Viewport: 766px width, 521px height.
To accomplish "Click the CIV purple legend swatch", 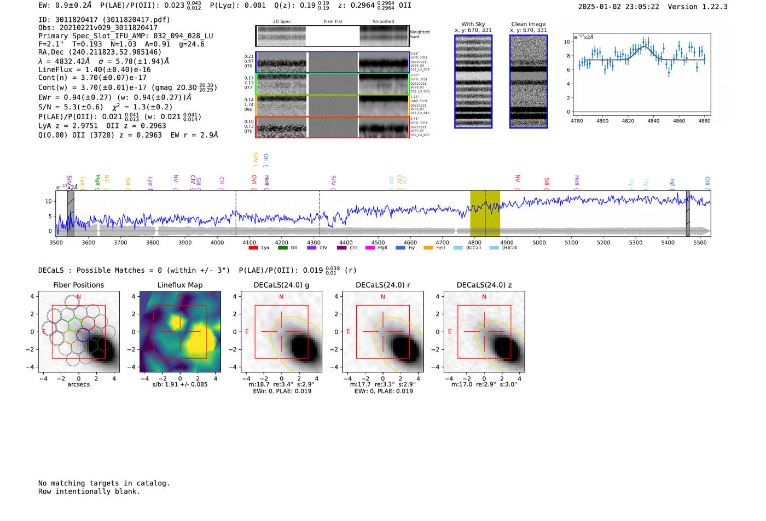I will [311, 248].
